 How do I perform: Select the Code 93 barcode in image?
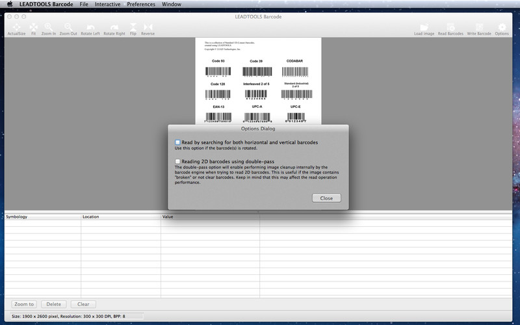218,71
